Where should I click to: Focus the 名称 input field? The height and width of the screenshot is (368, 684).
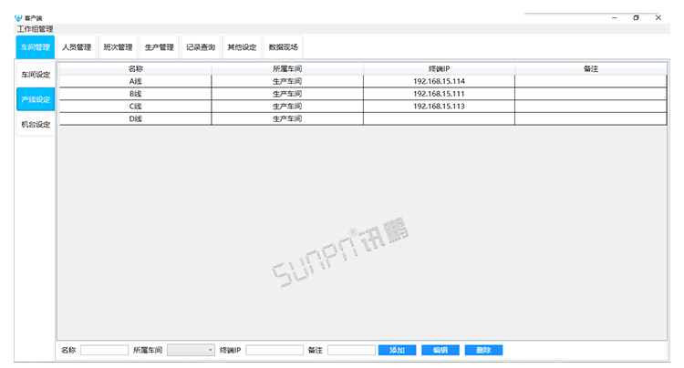(x=104, y=350)
